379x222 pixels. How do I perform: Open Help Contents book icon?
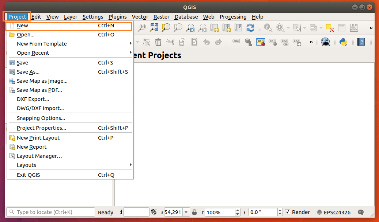click(361, 42)
